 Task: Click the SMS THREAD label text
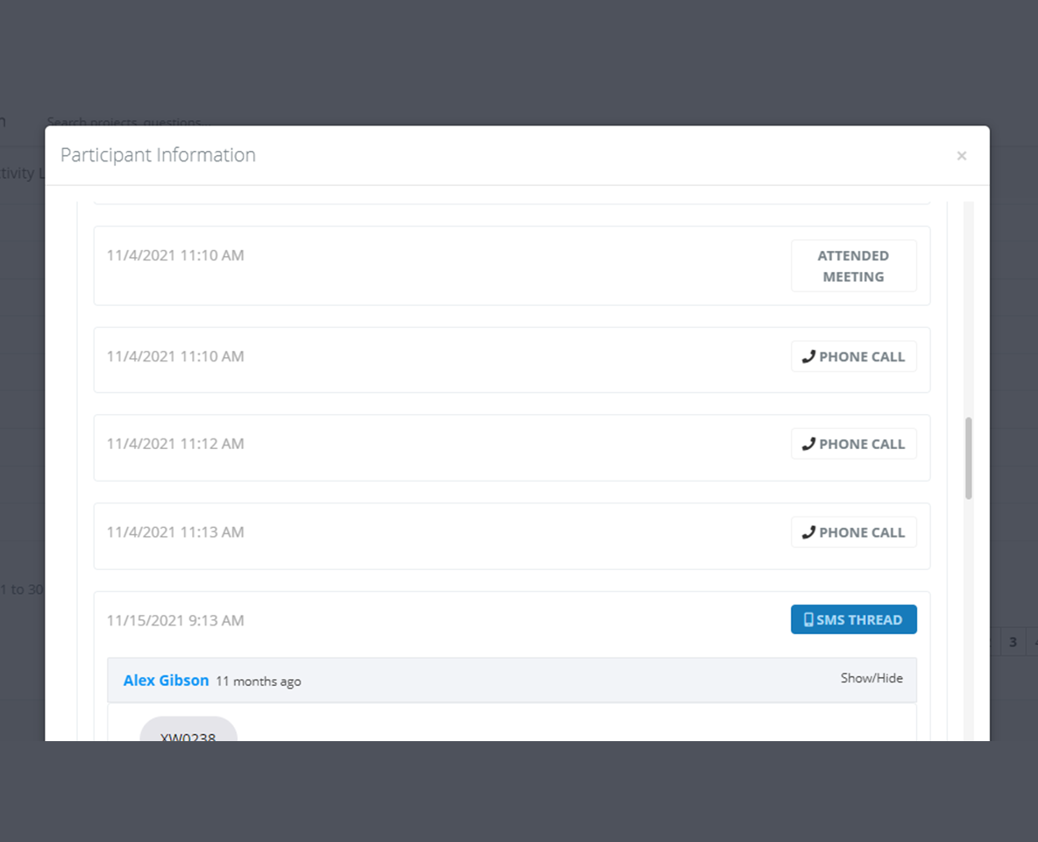click(859, 620)
